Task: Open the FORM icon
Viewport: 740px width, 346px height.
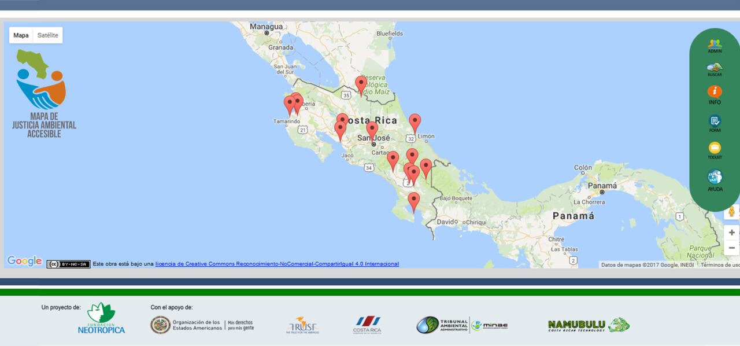Action: (x=715, y=122)
